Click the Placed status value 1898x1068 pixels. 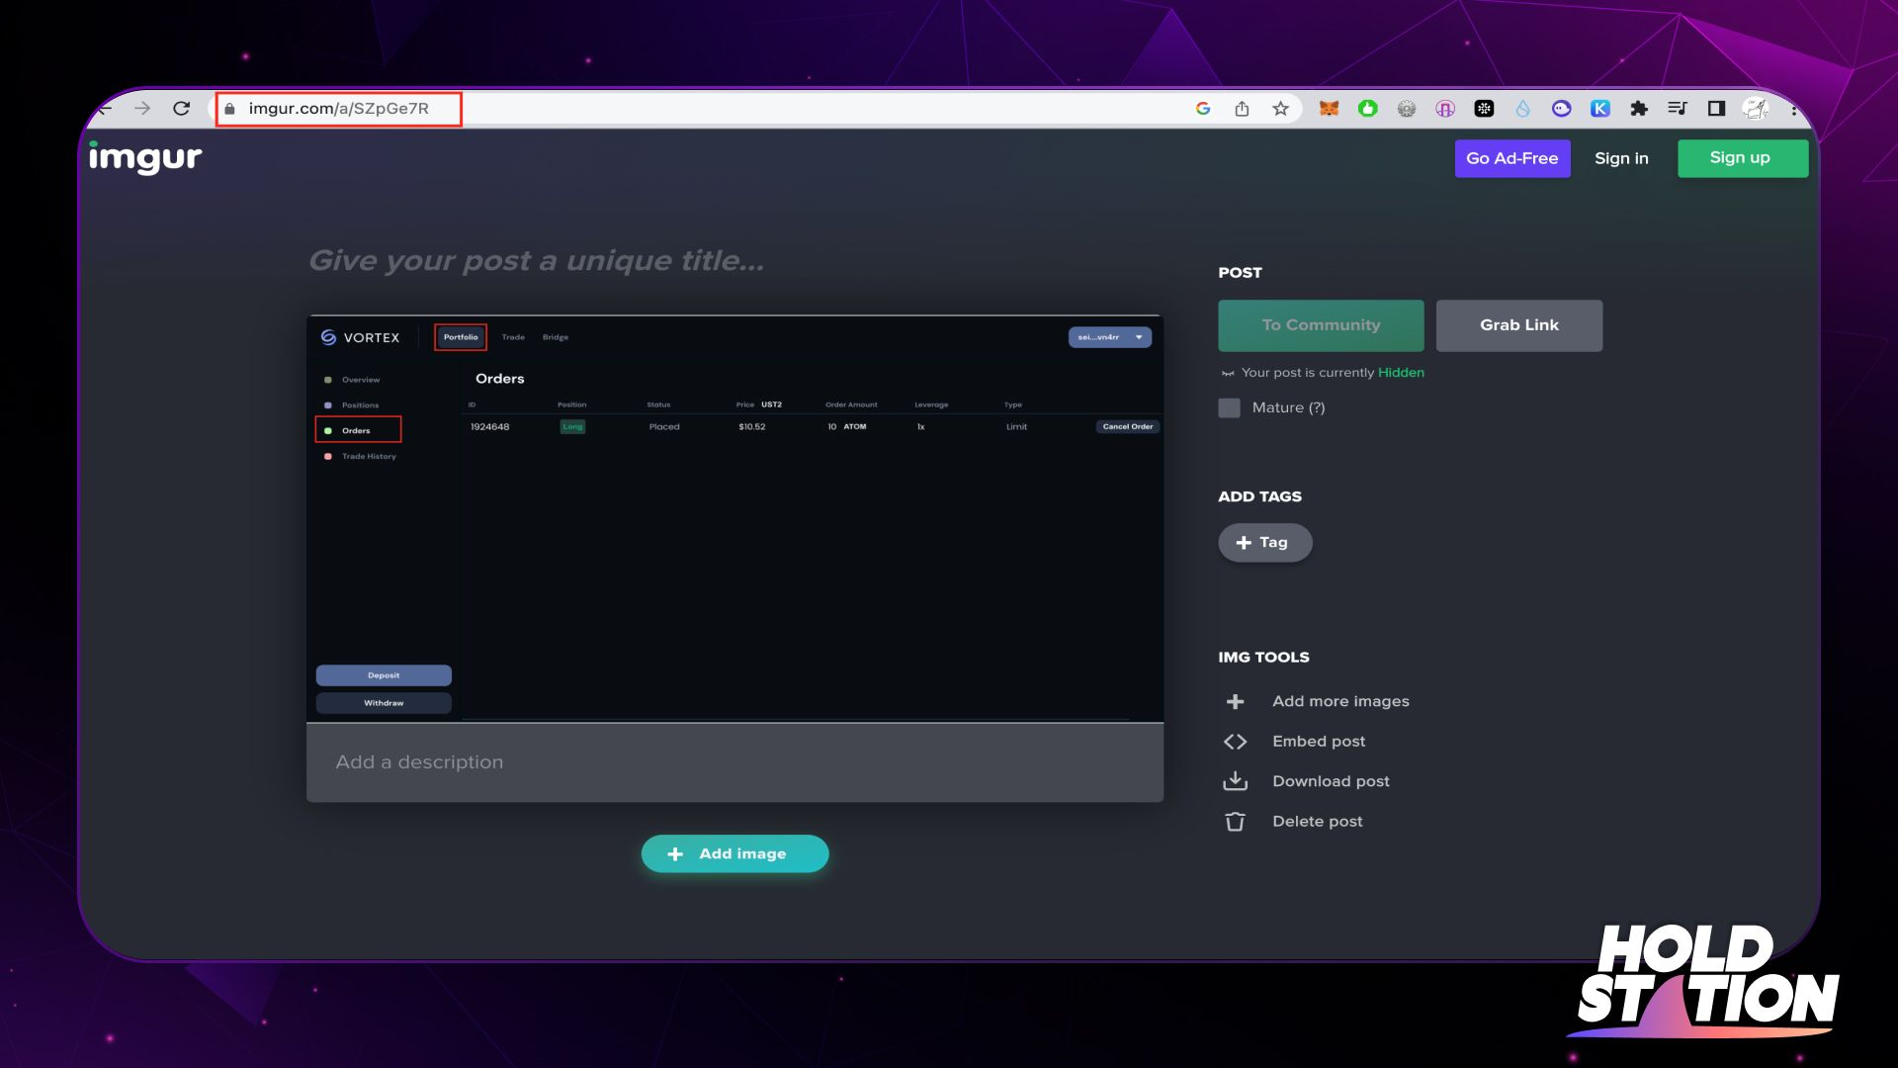point(664,427)
